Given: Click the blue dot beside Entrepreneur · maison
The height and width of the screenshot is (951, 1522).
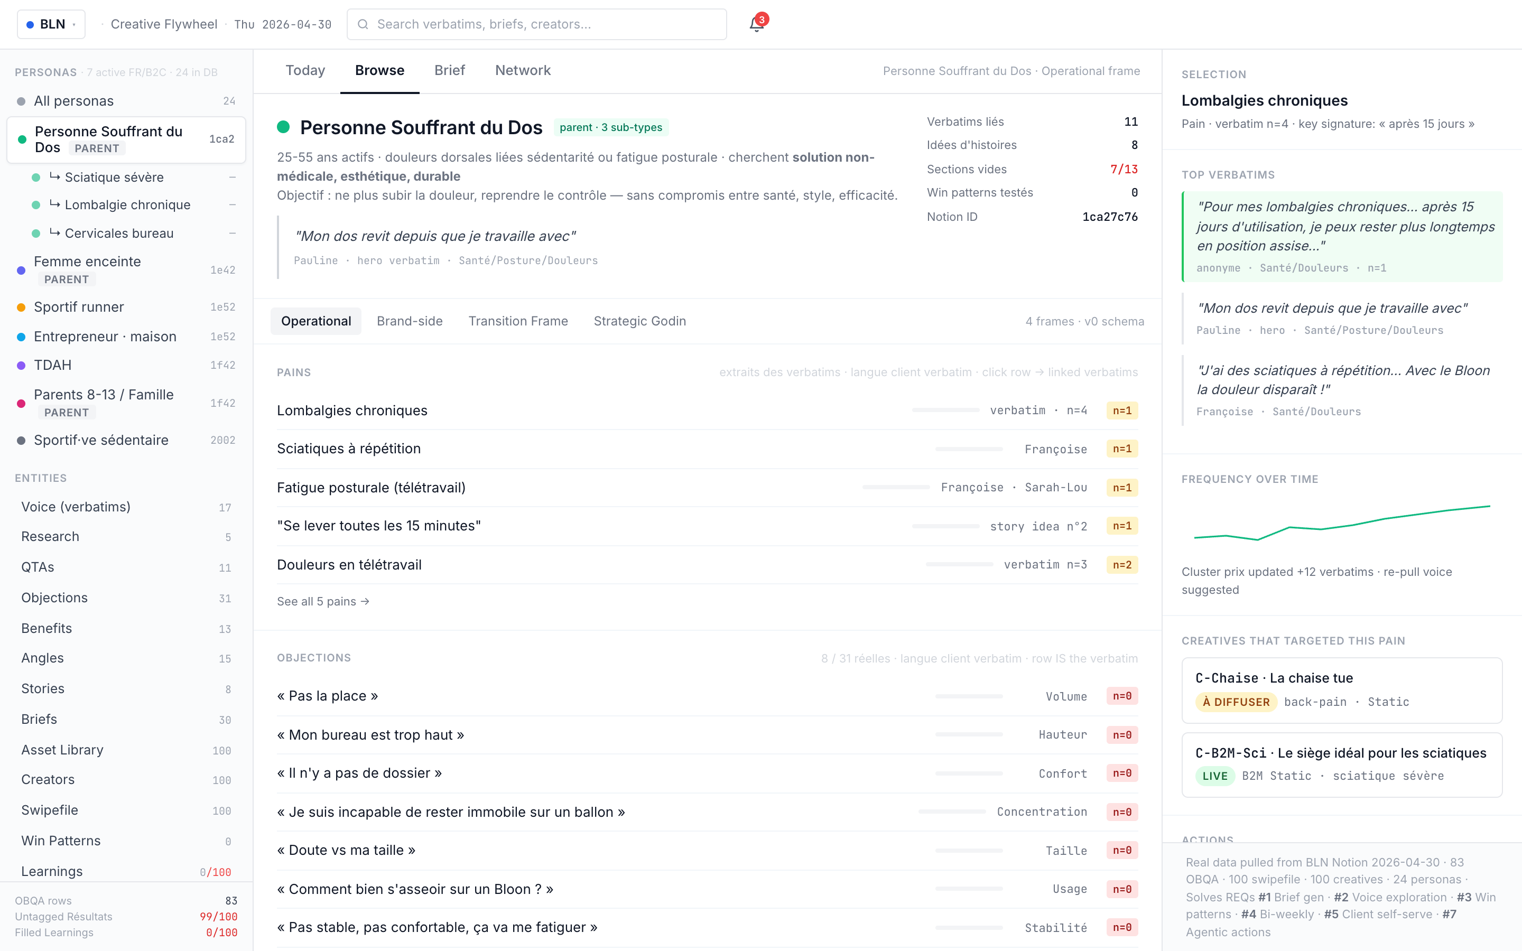Looking at the screenshot, I should 21,337.
